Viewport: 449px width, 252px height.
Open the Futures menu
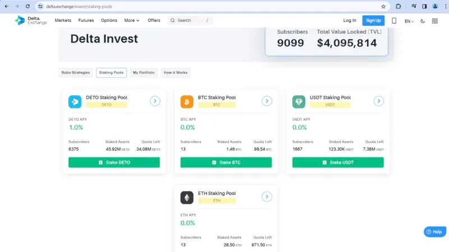tap(86, 20)
